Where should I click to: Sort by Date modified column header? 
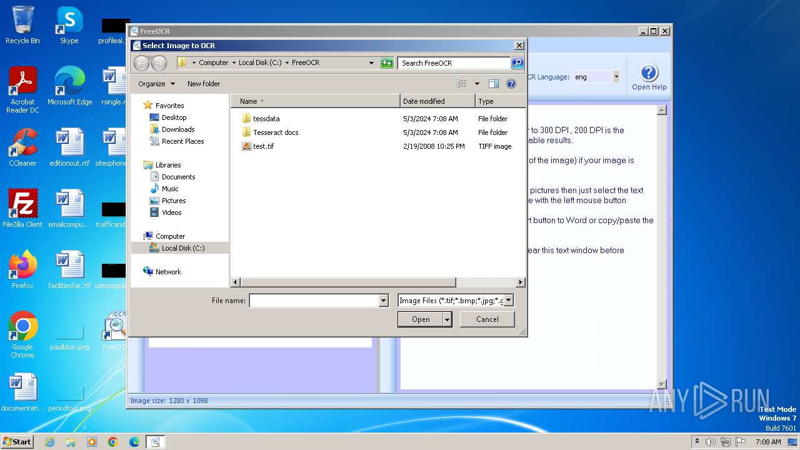point(437,101)
